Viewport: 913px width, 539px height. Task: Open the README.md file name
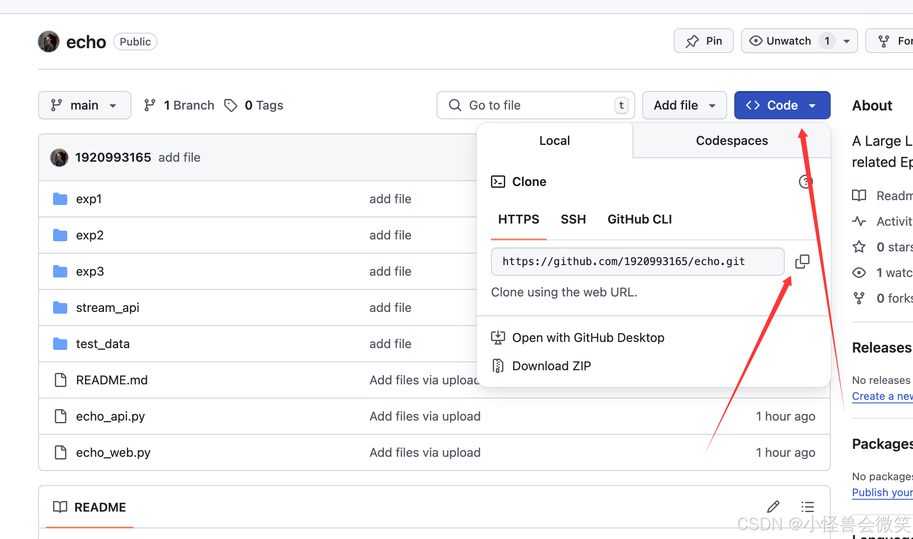pyautogui.click(x=112, y=380)
